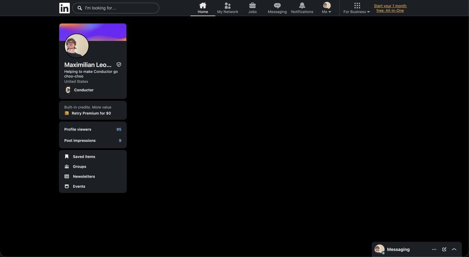This screenshot has width=469, height=257.
Task: Open Events page
Action: pos(79,186)
